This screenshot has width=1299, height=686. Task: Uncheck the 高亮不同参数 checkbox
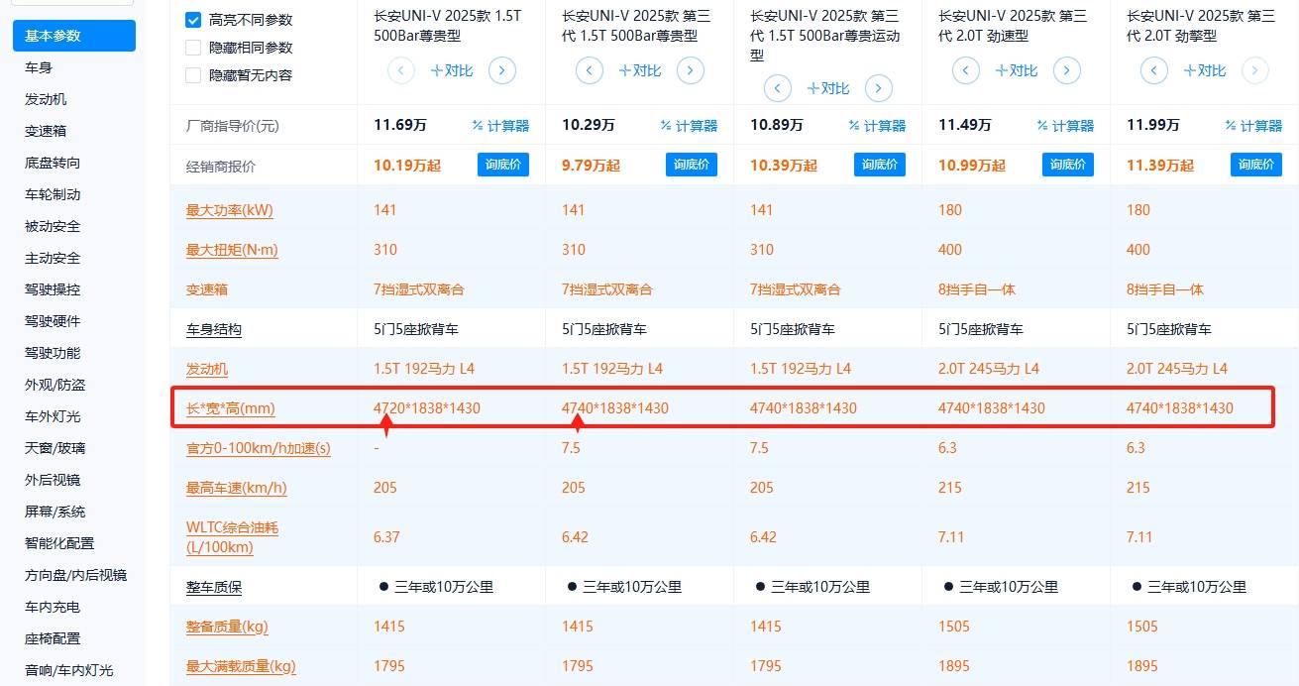(193, 19)
